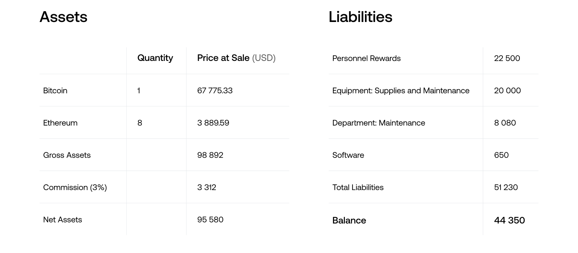Select the Personnel Rewards label

pos(366,58)
